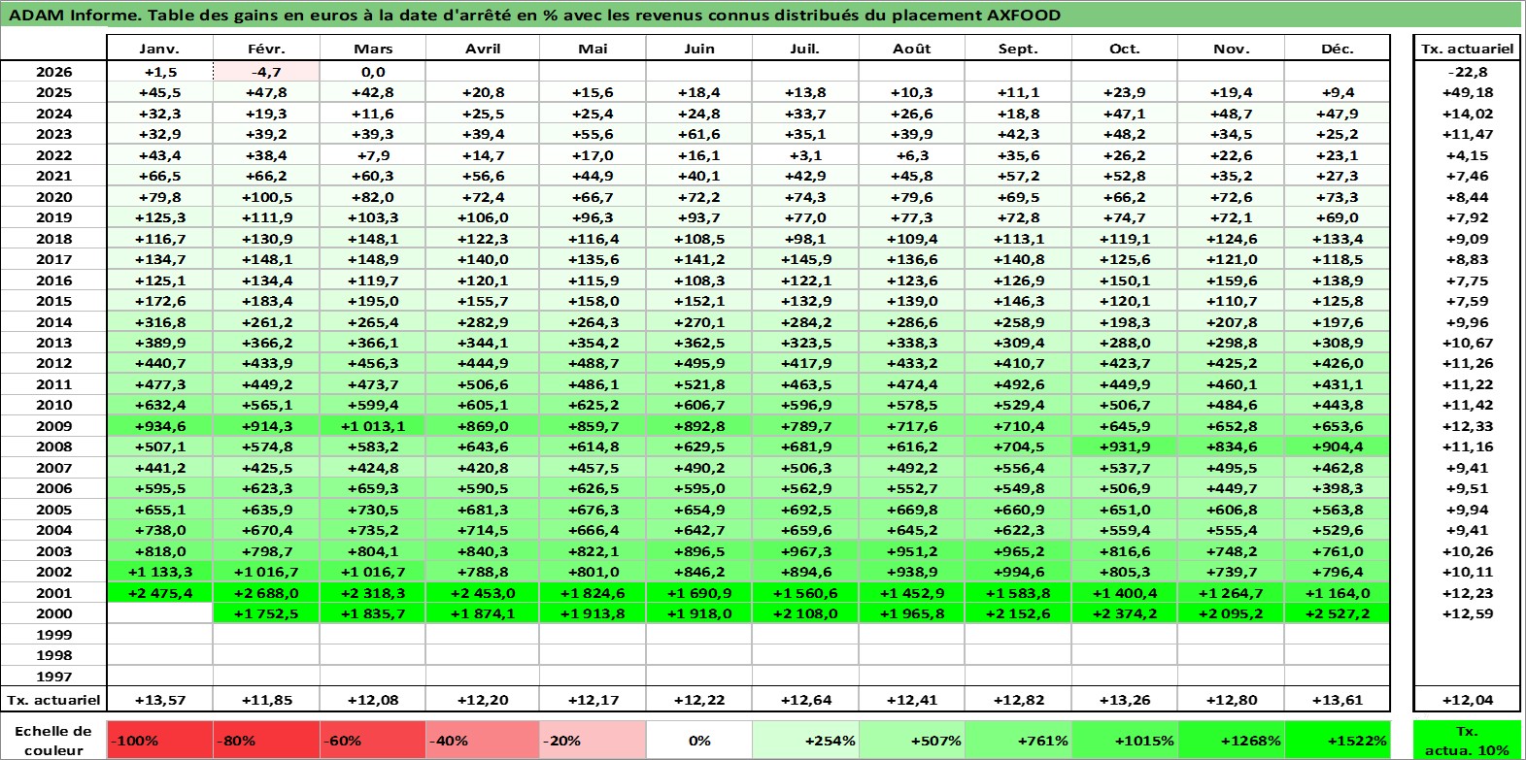This screenshot has height=760, width=1526.
Task: Select the 2001 year row label
Action: tap(53, 593)
